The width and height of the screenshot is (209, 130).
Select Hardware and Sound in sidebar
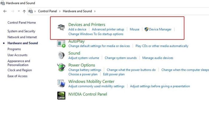tap(23, 43)
